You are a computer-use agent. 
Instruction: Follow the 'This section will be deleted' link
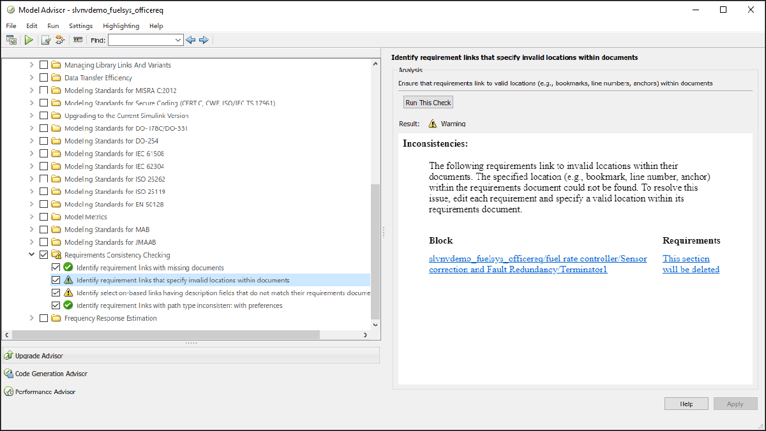690,264
